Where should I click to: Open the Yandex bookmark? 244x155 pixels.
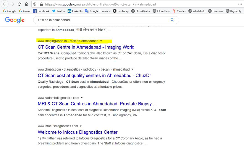click(179, 11)
